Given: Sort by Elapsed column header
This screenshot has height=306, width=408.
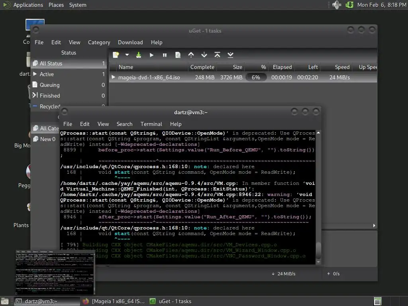Looking at the screenshot, I should click(282, 67).
